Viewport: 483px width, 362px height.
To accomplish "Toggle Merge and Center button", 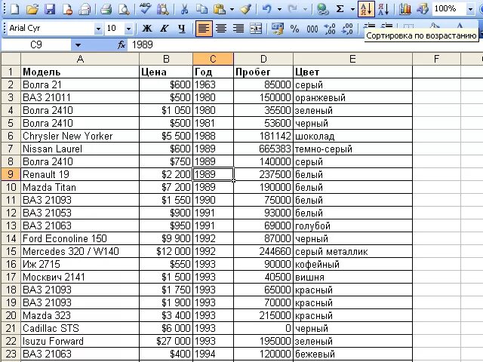I will coord(256,29).
